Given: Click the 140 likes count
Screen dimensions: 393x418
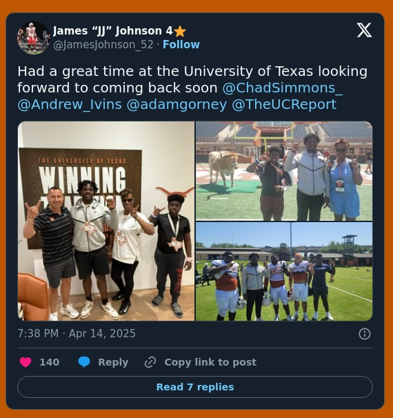Looking at the screenshot, I should click(49, 362).
